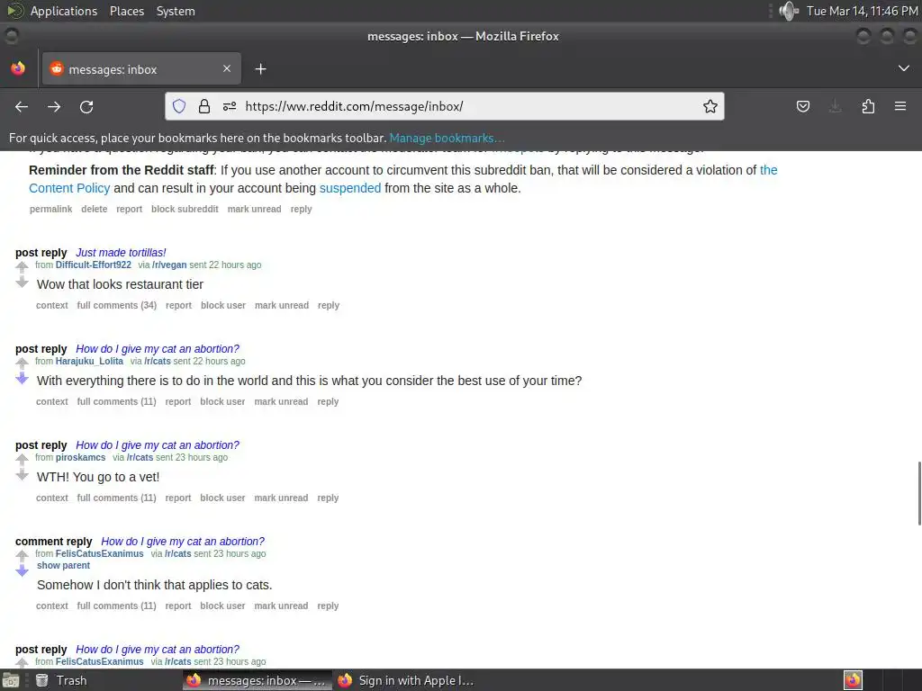This screenshot has height=691, width=922.
Task: Downvote piroskamcs's 'WTH' reply
Action: point(22,475)
